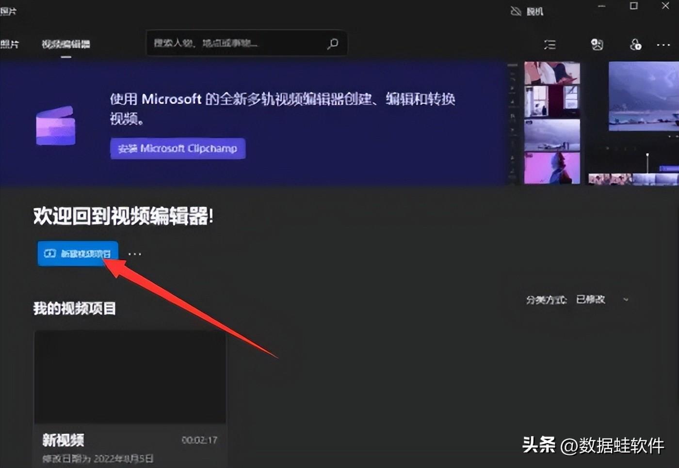Viewport: 679px width, 468px height.
Task: Open ellipsis menu beside new project button
Action: point(135,254)
